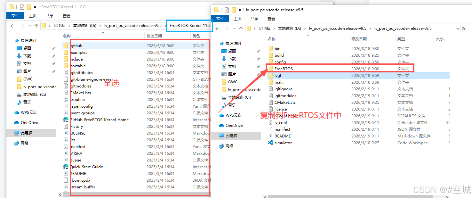The width and height of the screenshot is (472, 198).
Task: Select GWC folder in right window sidebar
Action: pyautogui.click(x=233, y=82)
